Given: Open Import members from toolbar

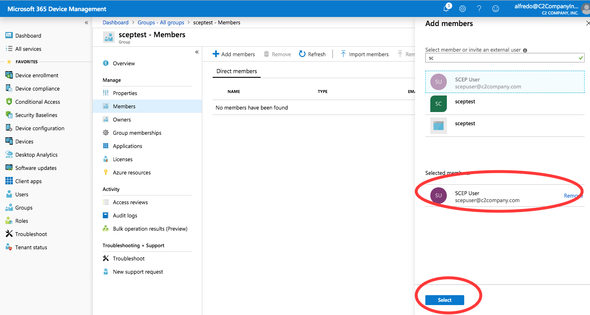Looking at the screenshot, I should pyautogui.click(x=365, y=54).
